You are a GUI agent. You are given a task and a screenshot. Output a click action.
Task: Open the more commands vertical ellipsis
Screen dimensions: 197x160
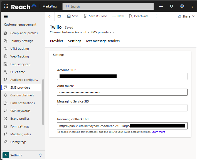[156, 16]
